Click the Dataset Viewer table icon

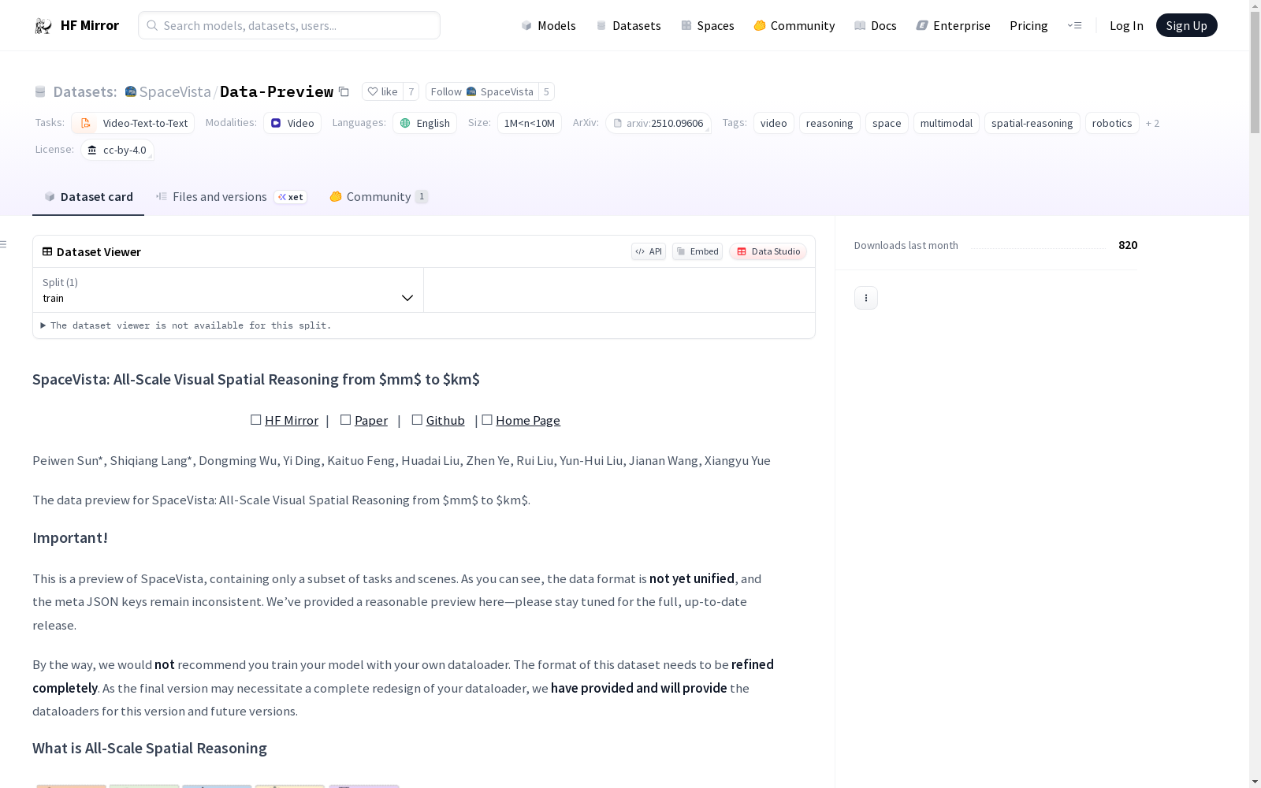click(47, 251)
